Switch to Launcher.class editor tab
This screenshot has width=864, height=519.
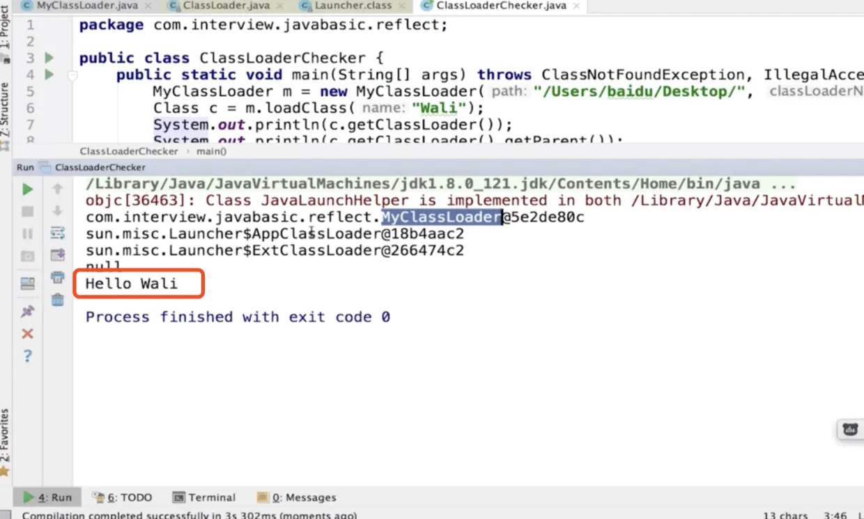click(353, 6)
